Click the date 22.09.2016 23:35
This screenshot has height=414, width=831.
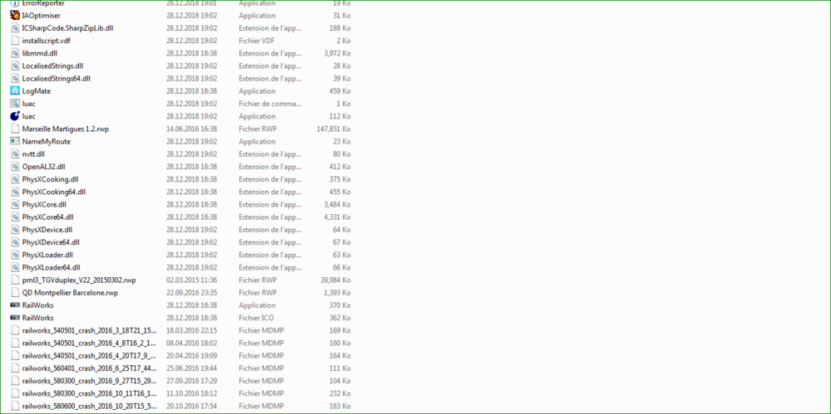(191, 292)
